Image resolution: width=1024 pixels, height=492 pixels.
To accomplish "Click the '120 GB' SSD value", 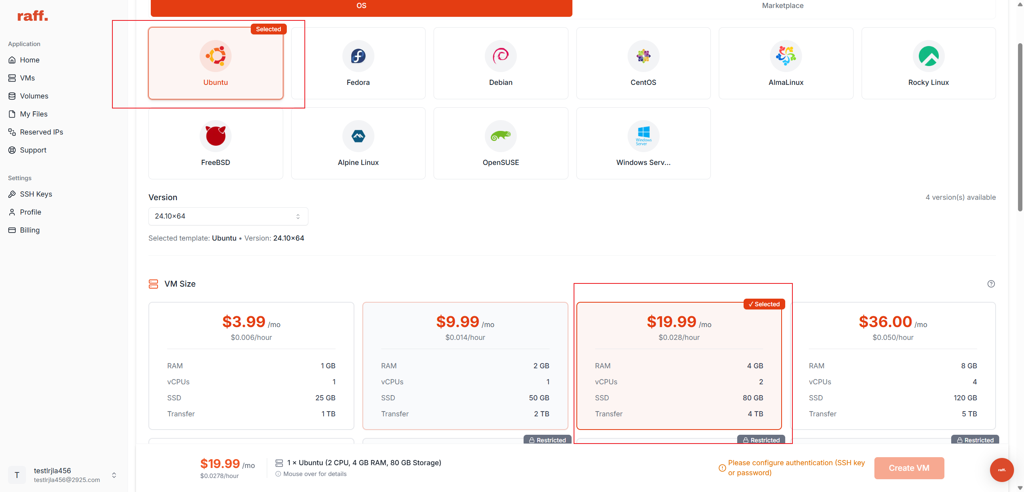I will (x=966, y=398).
